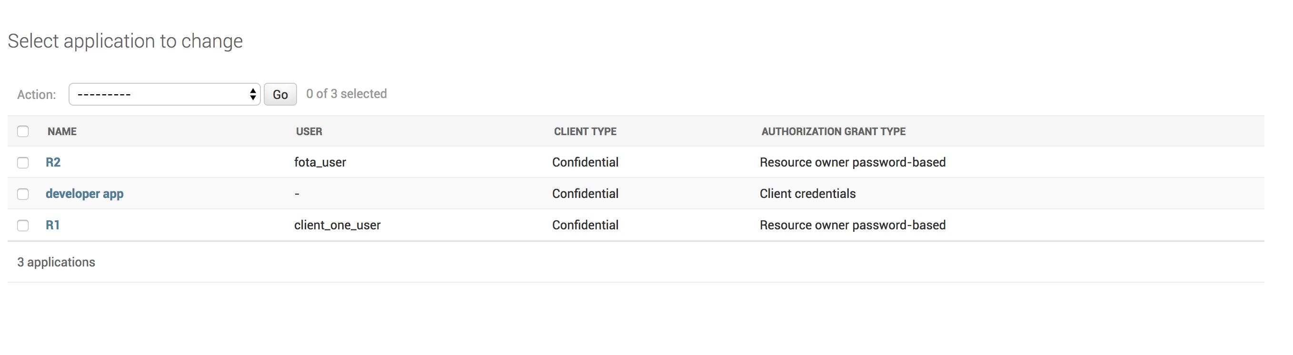This screenshot has width=1293, height=355.
Task: Click the Action dropdown arrow stepper
Action: click(x=252, y=94)
